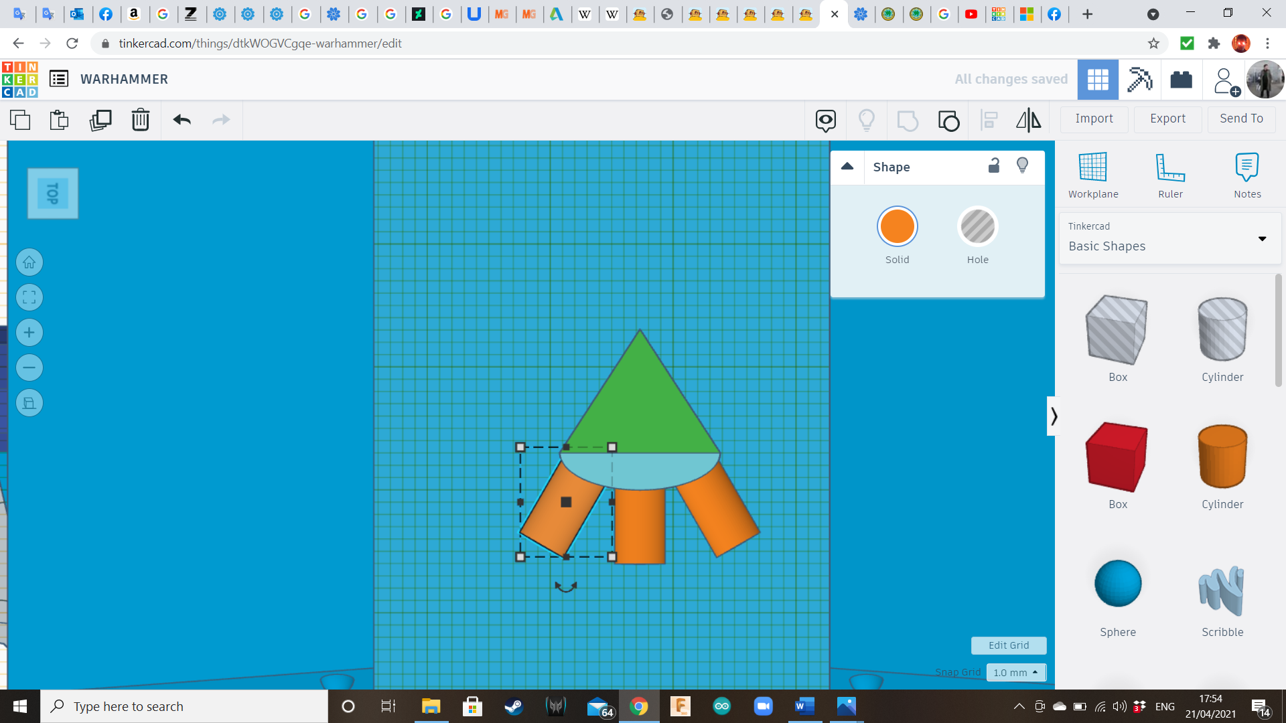The height and width of the screenshot is (723, 1286).
Task: Open the Basic Shapes category dropdown
Action: click(x=1169, y=238)
